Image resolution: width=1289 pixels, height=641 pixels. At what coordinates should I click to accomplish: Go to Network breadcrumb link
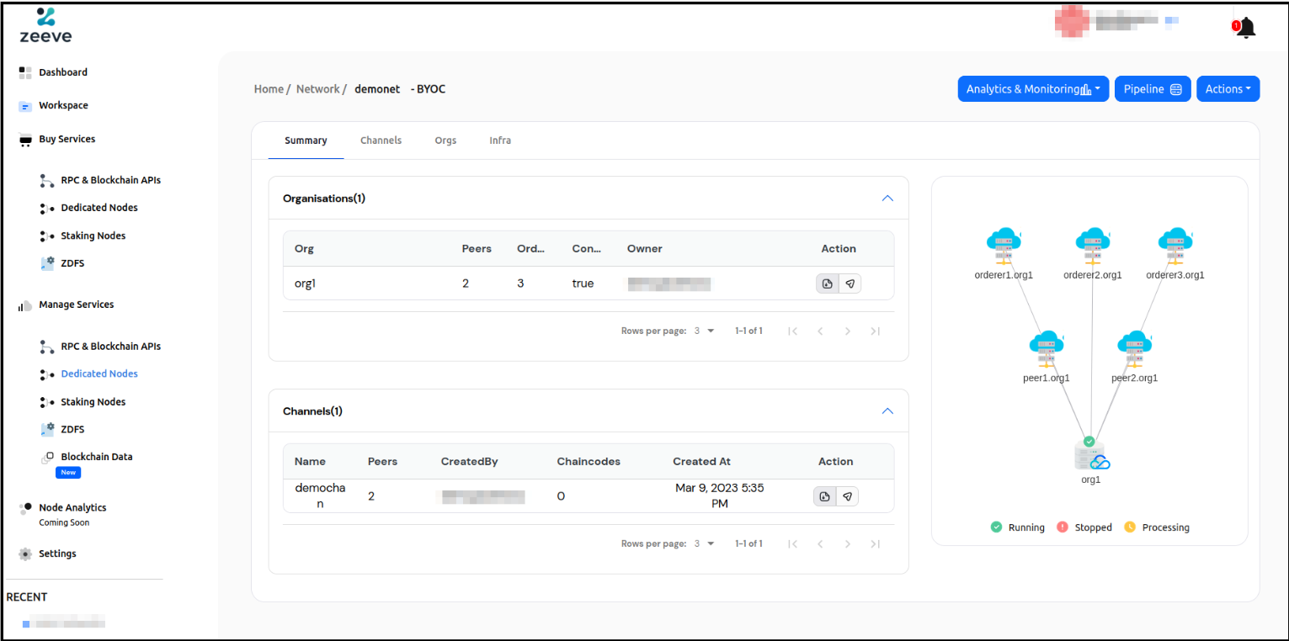coord(318,89)
